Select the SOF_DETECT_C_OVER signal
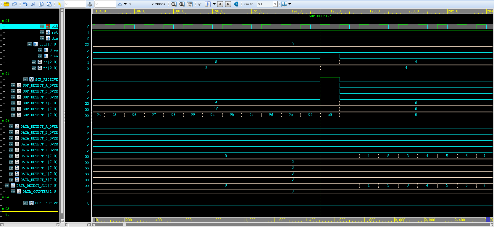Screen dimensions: 494x227 click(x=40, y=97)
